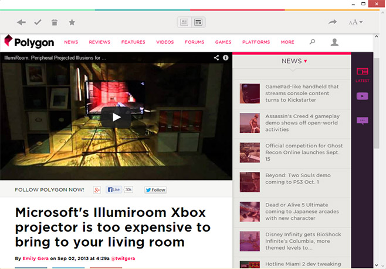Click the back arrow in the toolbar
This screenshot has height=269, width=386.
(x=21, y=22)
